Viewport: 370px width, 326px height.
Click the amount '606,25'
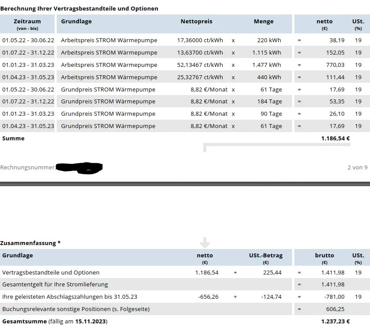pyautogui.click(x=335, y=309)
